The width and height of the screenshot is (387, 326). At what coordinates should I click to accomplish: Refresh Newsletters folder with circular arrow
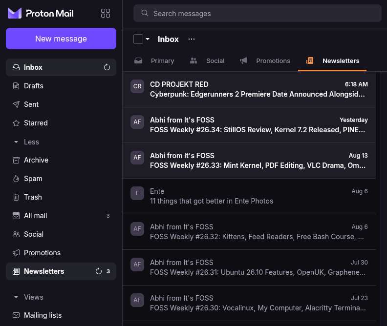click(x=99, y=271)
